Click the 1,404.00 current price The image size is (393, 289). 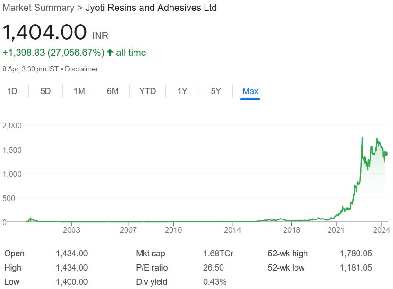[45, 32]
